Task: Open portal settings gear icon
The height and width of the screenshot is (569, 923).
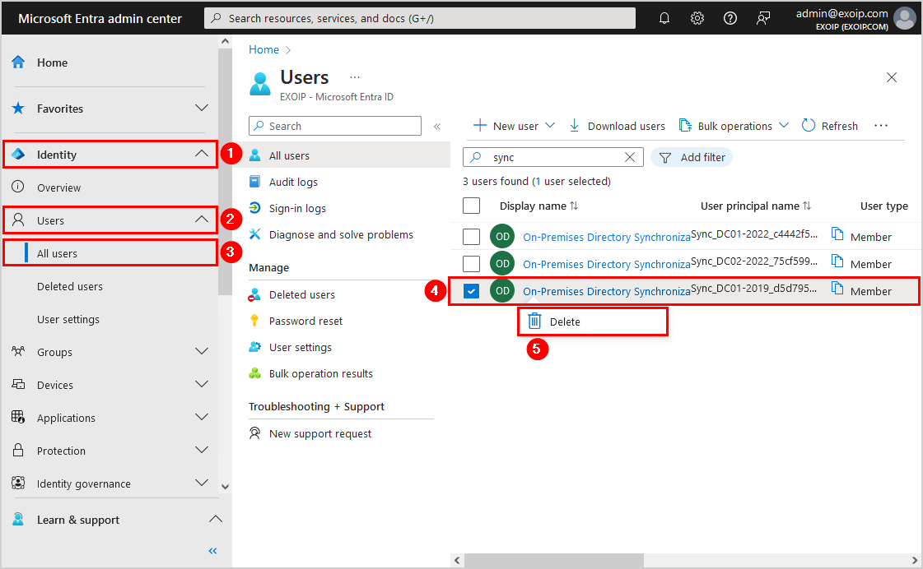Action: pos(697,18)
